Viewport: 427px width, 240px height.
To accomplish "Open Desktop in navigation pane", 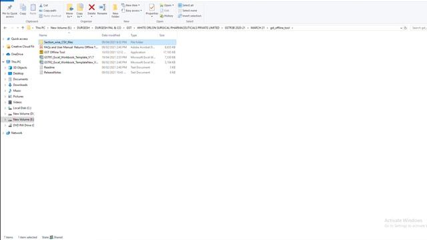I will [x=18, y=73].
